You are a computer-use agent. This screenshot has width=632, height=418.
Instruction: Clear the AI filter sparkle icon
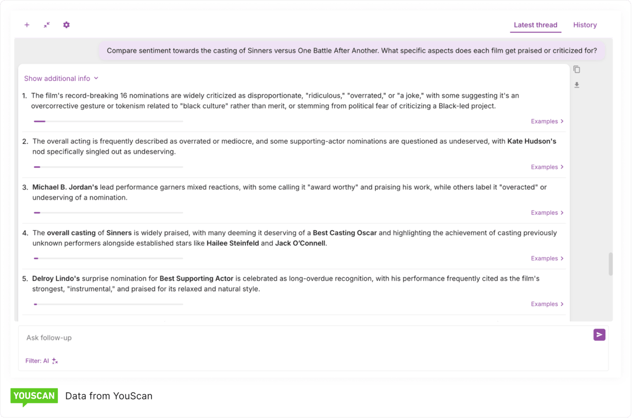(x=55, y=361)
